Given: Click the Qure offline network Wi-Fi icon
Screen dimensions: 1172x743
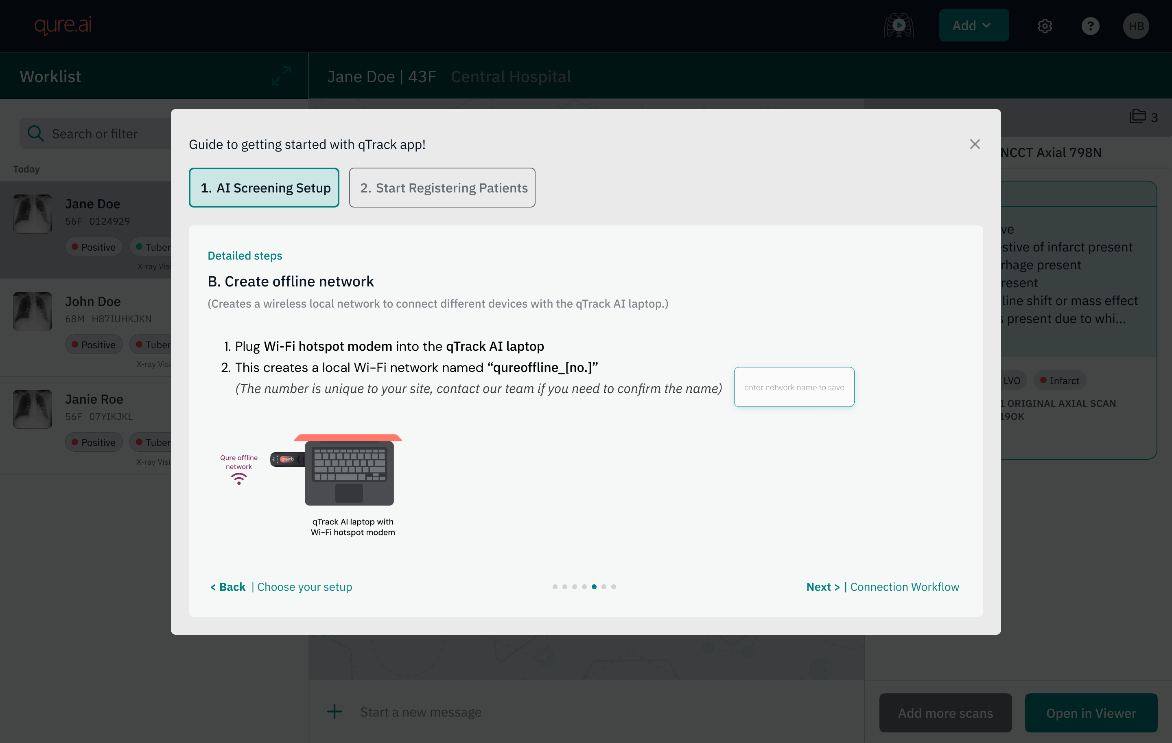Looking at the screenshot, I should pyautogui.click(x=239, y=480).
